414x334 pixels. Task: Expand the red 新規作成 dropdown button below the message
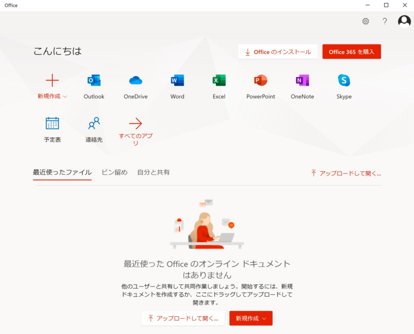(251, 318)
